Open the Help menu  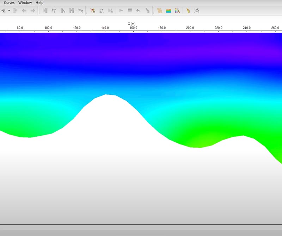point(39,3)
